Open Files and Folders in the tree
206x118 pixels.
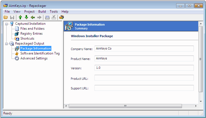[x=32, y=29]
